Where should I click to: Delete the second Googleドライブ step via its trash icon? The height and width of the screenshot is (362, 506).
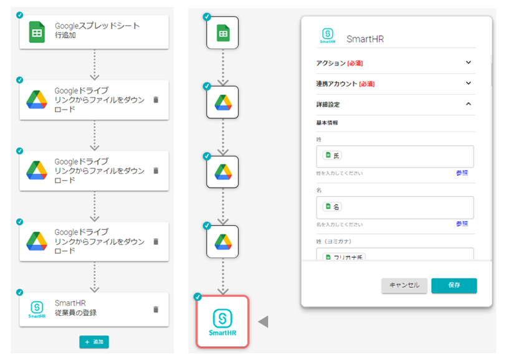pos(156,171)
